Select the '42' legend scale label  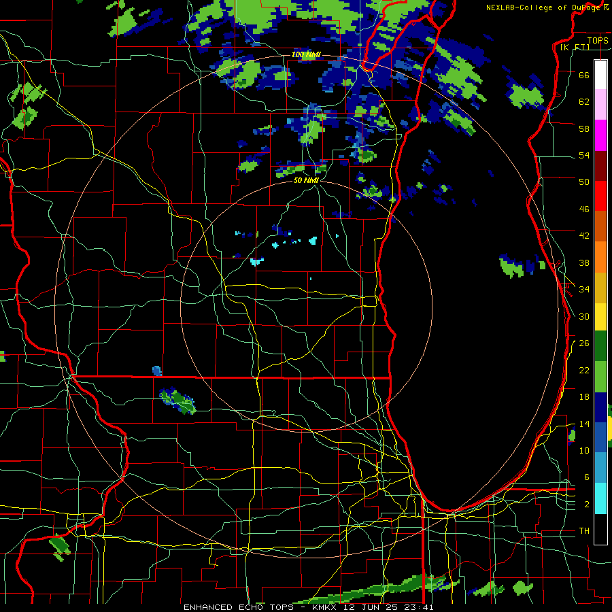(x=584, y=236)
